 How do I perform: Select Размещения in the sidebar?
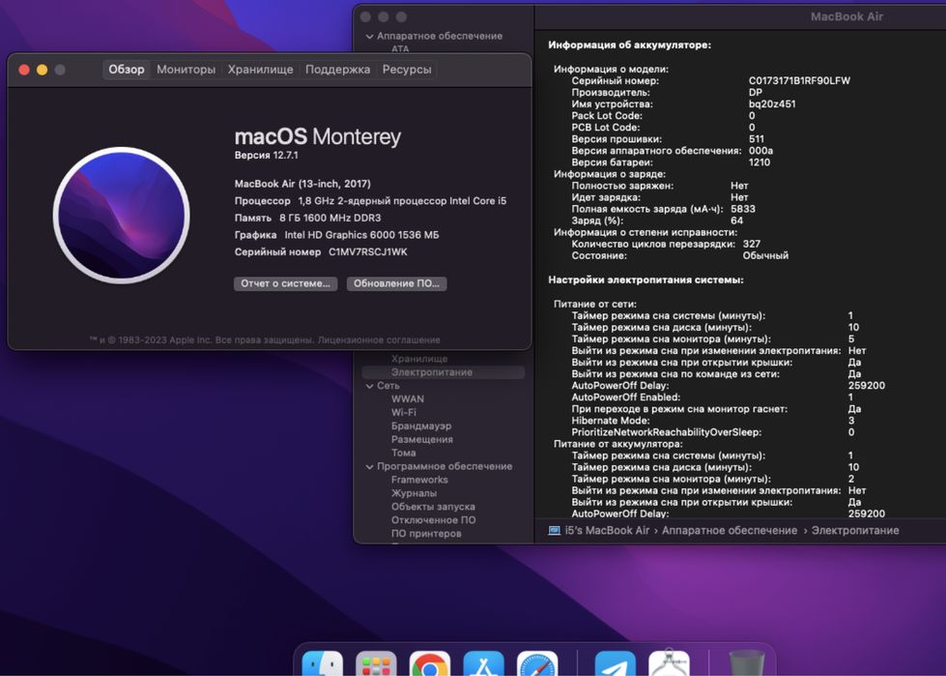[421, 439]
